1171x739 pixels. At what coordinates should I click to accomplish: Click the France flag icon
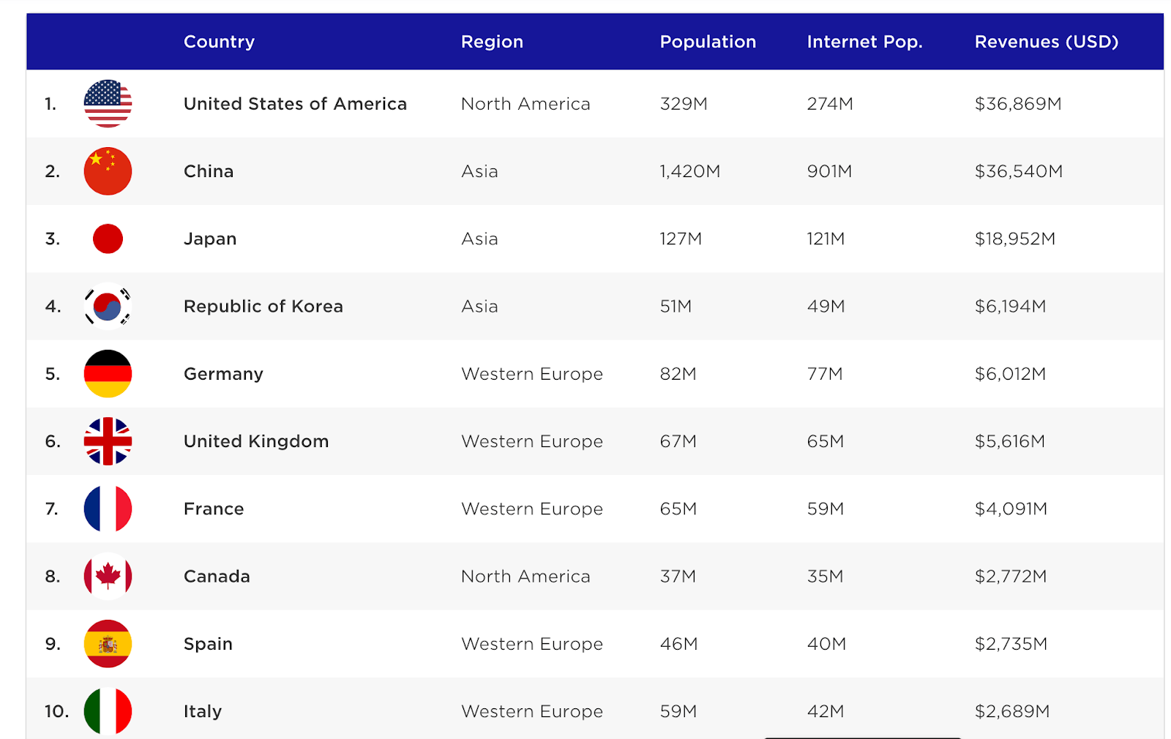click(108, 509)
